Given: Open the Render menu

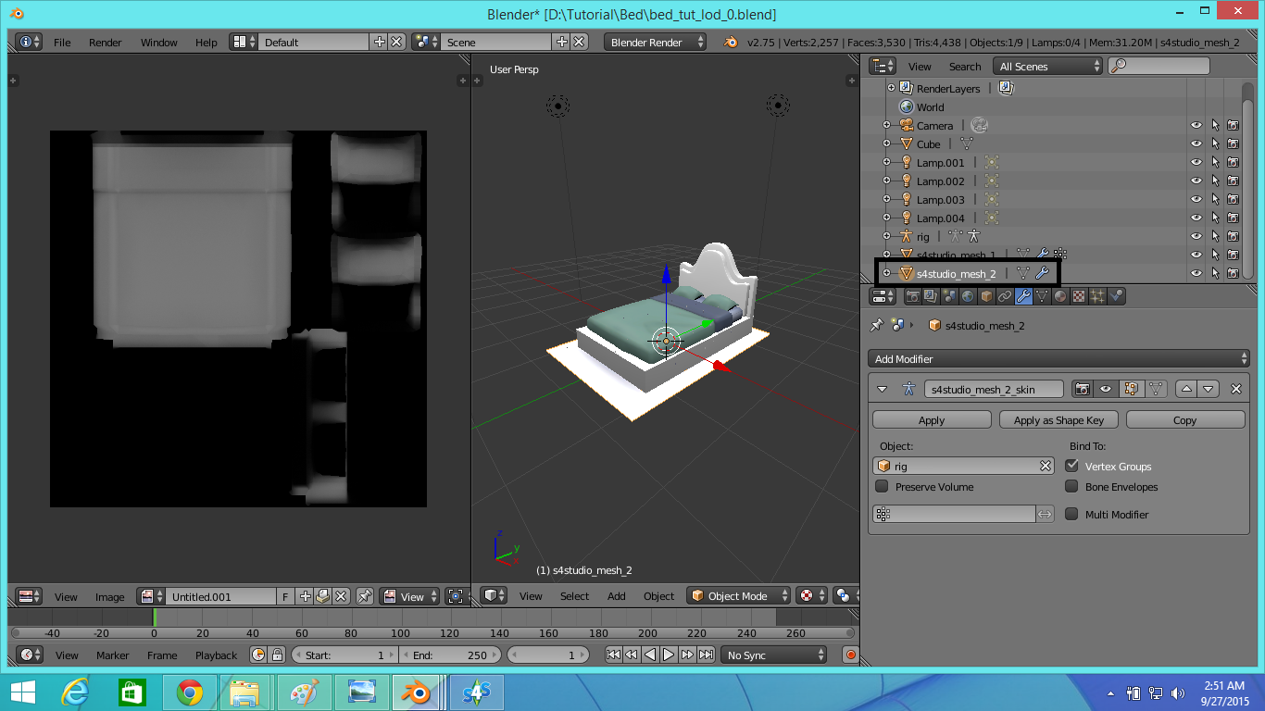Looking at the screenshot, I should point(106,43).
